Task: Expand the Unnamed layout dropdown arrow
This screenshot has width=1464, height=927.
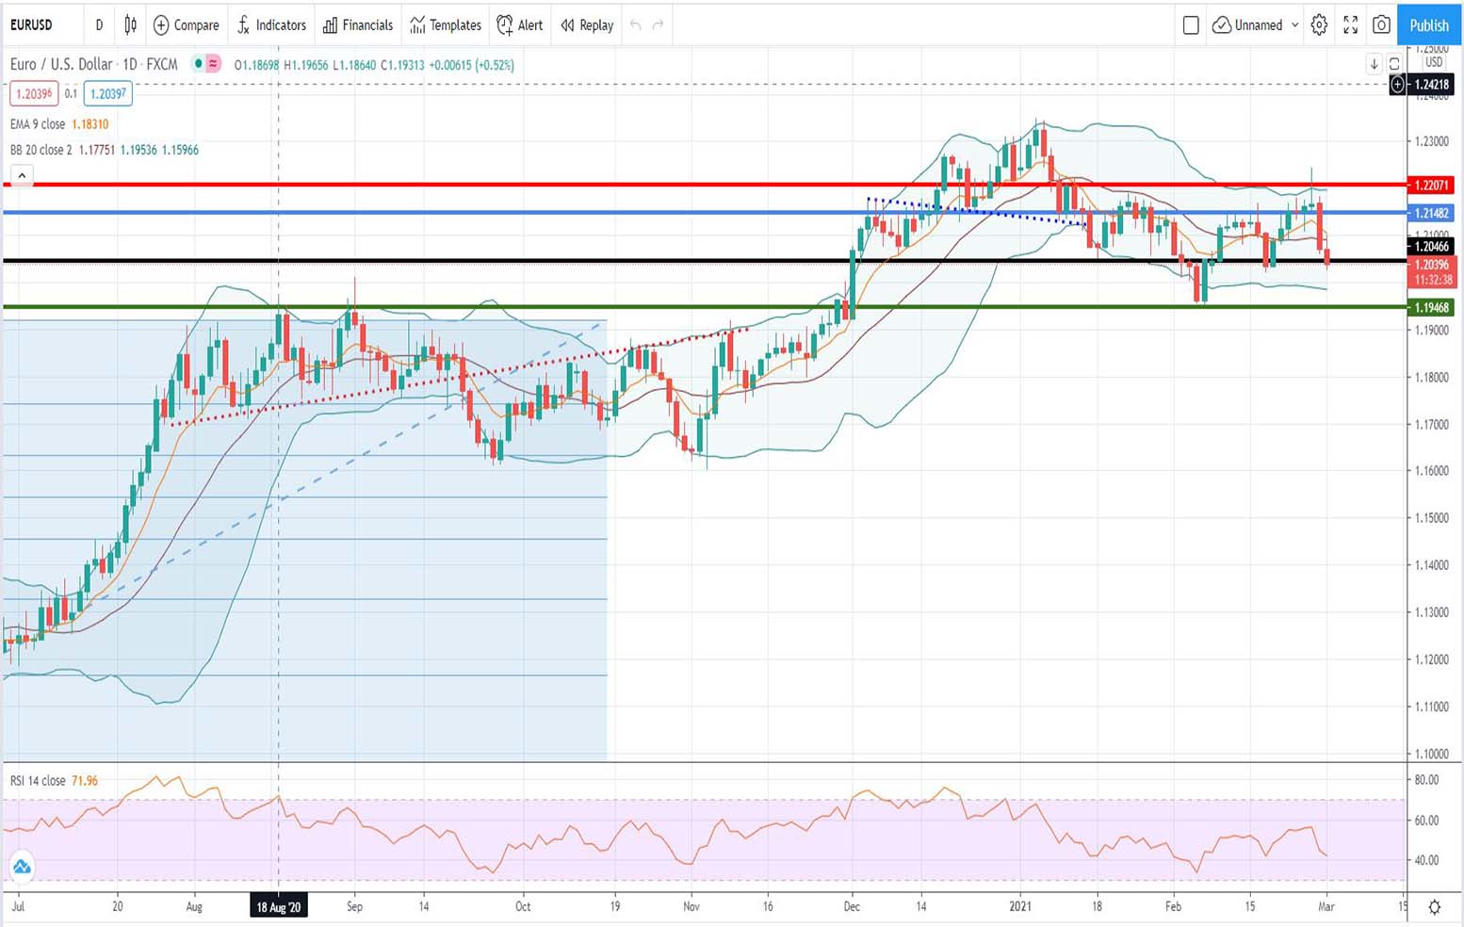Action: point(1294,25)
